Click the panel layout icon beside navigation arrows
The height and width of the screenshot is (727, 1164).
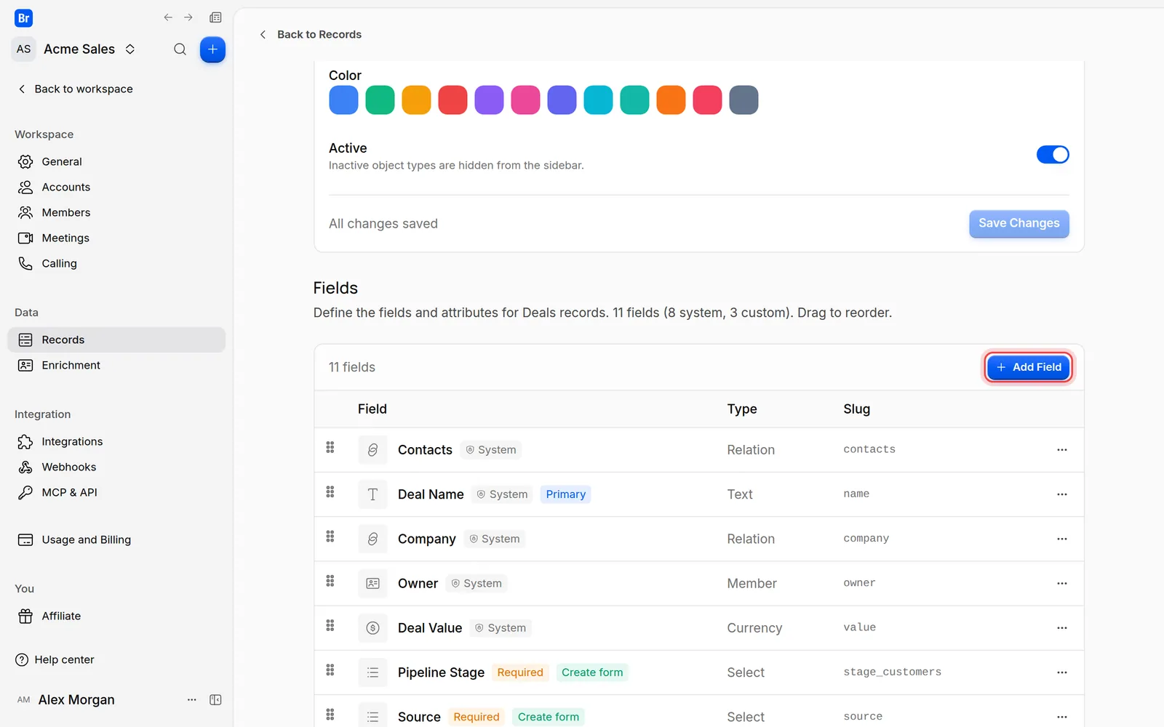click(x=215, y=17)
